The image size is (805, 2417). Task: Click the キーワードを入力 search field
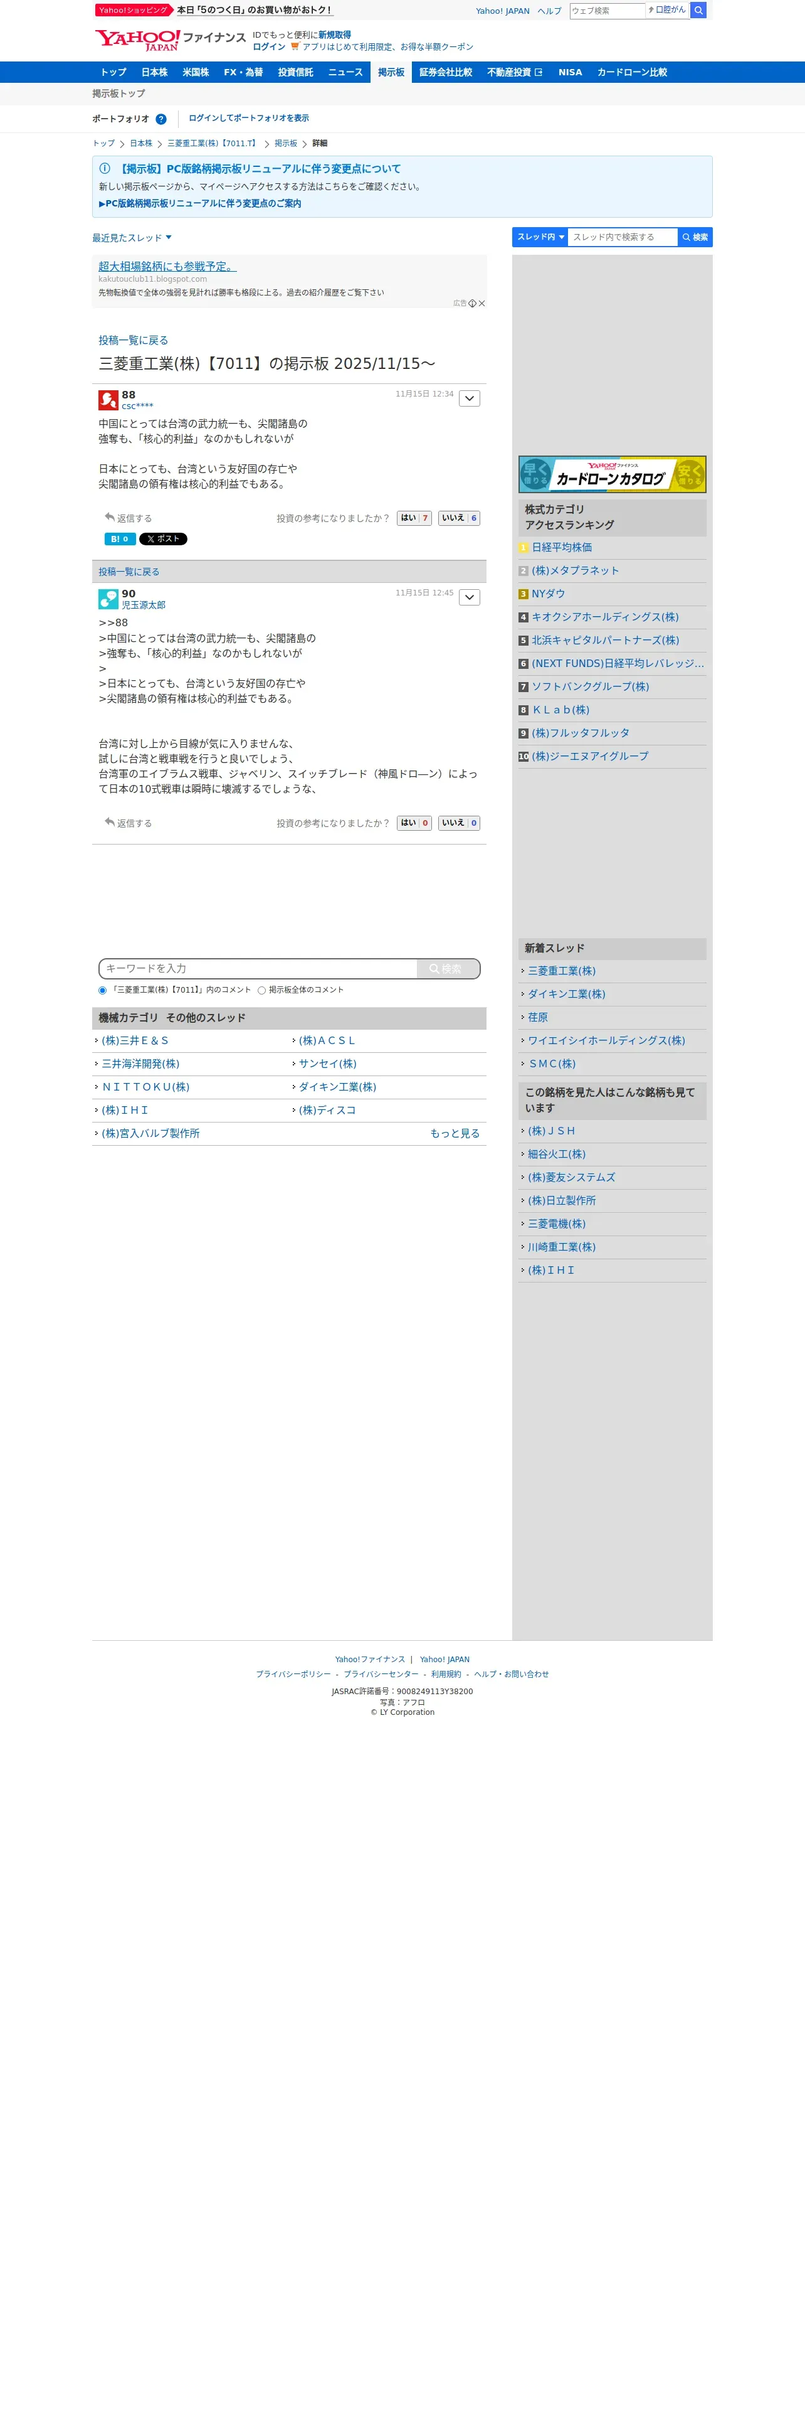pyautogui.click(x=258, y=968)
